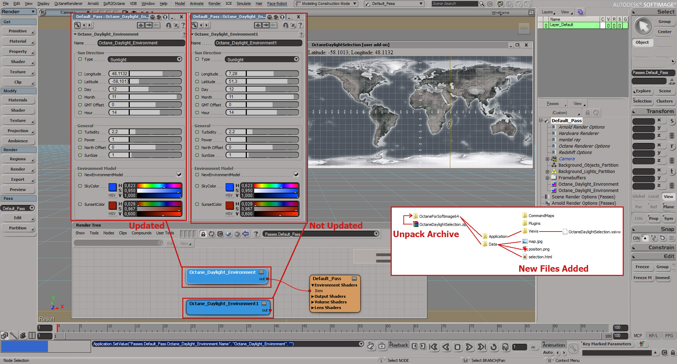
Task: Toggle Snap ON button
Action: [x=636, y=238]
